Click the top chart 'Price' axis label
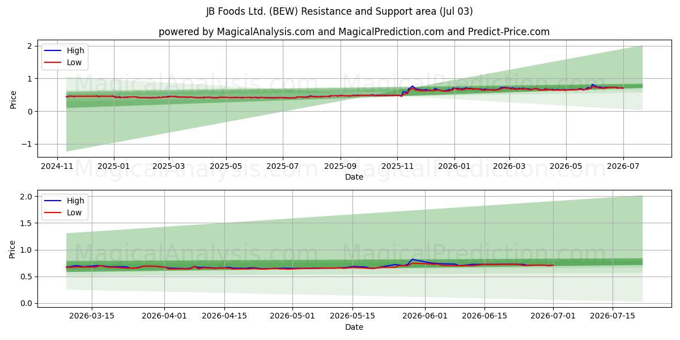Viewport: 680px width, 340px height. [13, 99]
